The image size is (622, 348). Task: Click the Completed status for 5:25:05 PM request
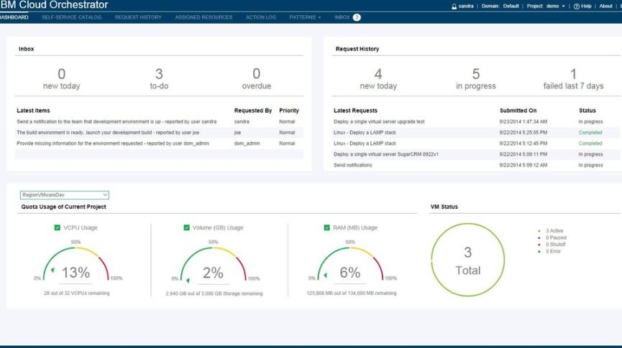(x=590, y=133)
